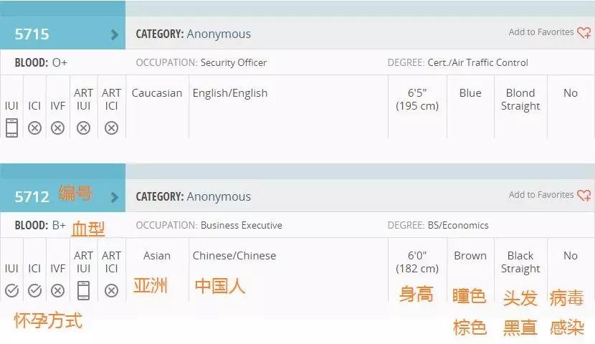Click the IVF unavailable icon for donor 5712
Screen dimensions: 595x344
[x=57, y=291]
